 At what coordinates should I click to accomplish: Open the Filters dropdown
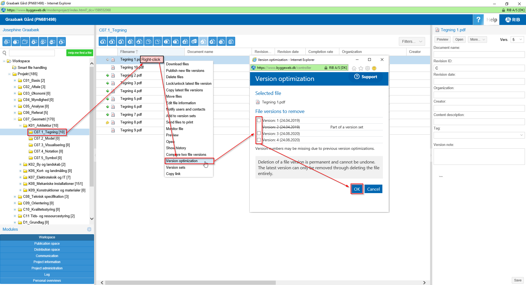click(411, 42)
